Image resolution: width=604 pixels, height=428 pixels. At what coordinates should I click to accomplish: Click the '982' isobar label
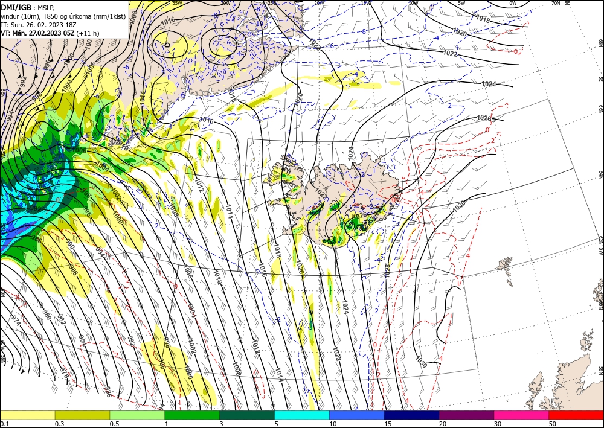click(x=61, y=319)
